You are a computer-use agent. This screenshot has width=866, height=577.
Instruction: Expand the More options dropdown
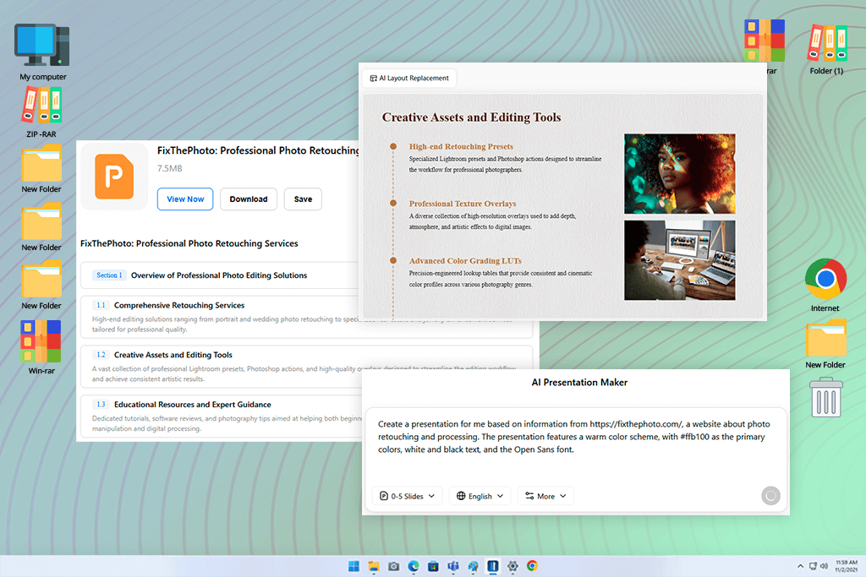545,496
